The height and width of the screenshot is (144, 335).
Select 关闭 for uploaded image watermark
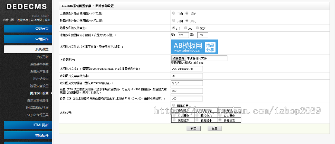[187, 13]
